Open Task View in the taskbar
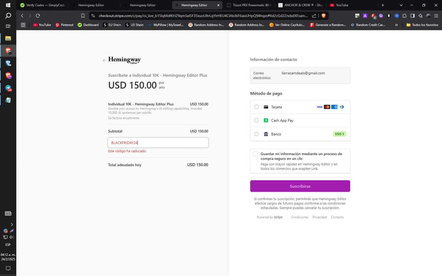This screenshot has width=442, height=276. coord(8,26)
